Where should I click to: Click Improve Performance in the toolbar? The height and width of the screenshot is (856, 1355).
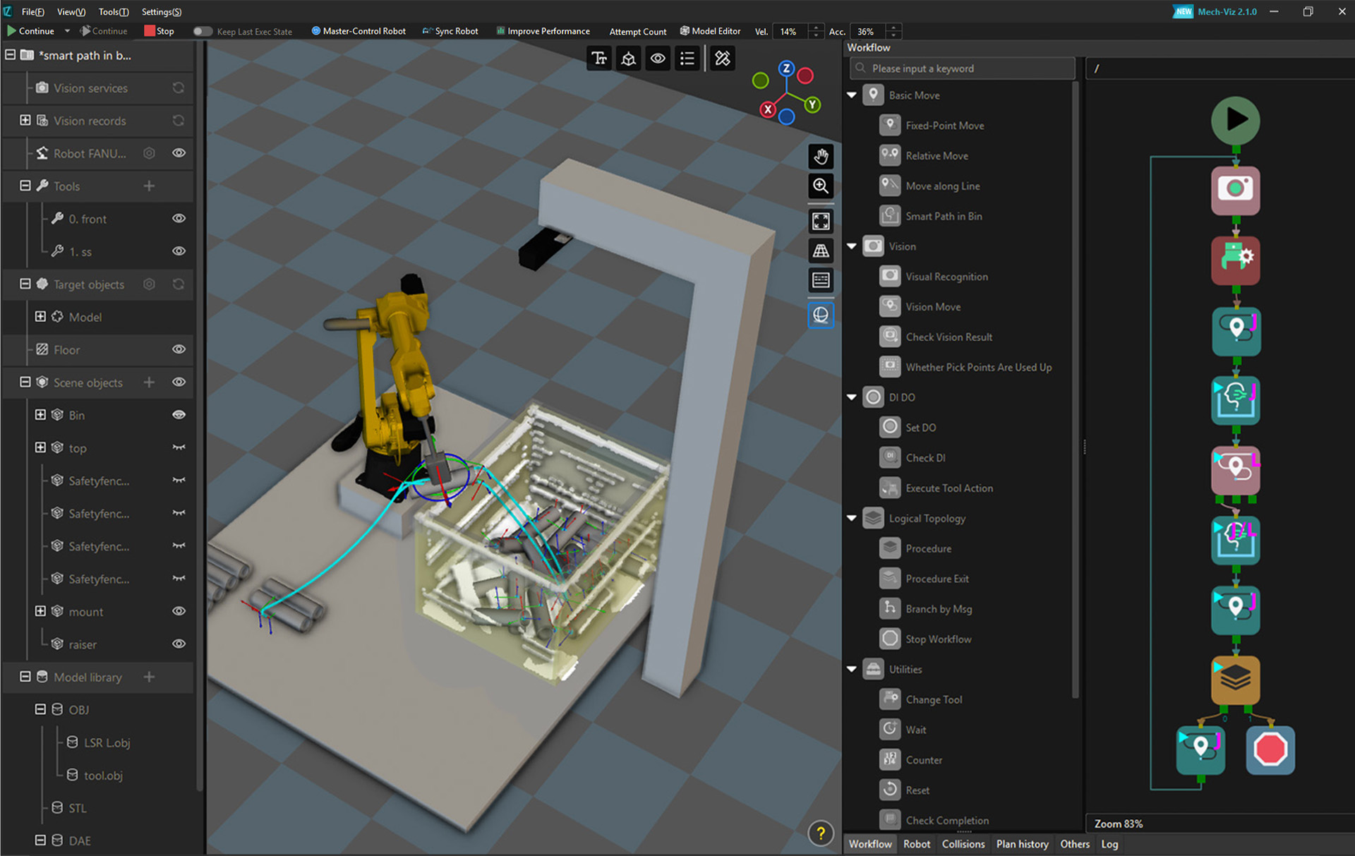point(543,31)
